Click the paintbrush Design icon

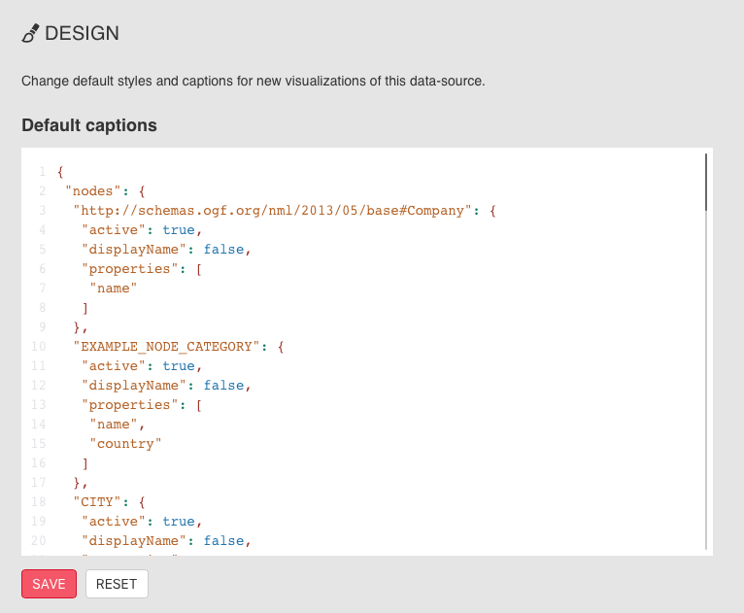point(30,33)
